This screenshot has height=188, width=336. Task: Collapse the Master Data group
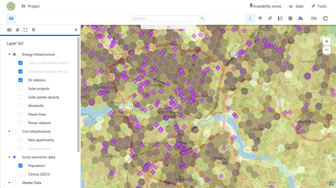pos(9,183)
